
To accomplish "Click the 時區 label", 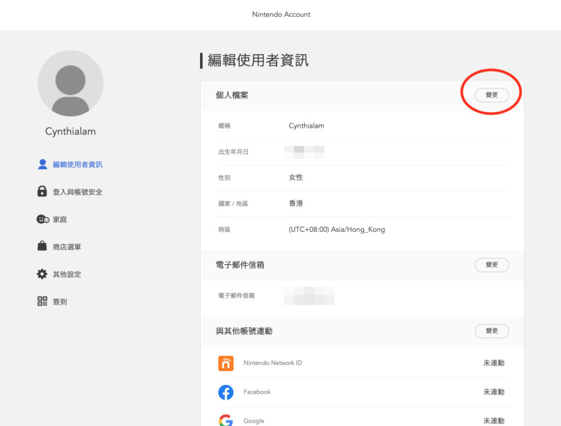I will pyautogui.click(x=224, y=230).
